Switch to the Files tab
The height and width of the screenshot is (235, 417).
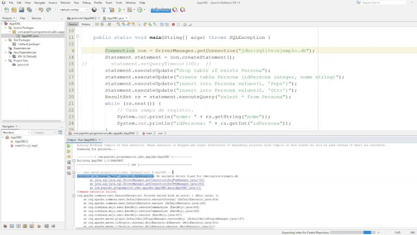coord(22,18)
